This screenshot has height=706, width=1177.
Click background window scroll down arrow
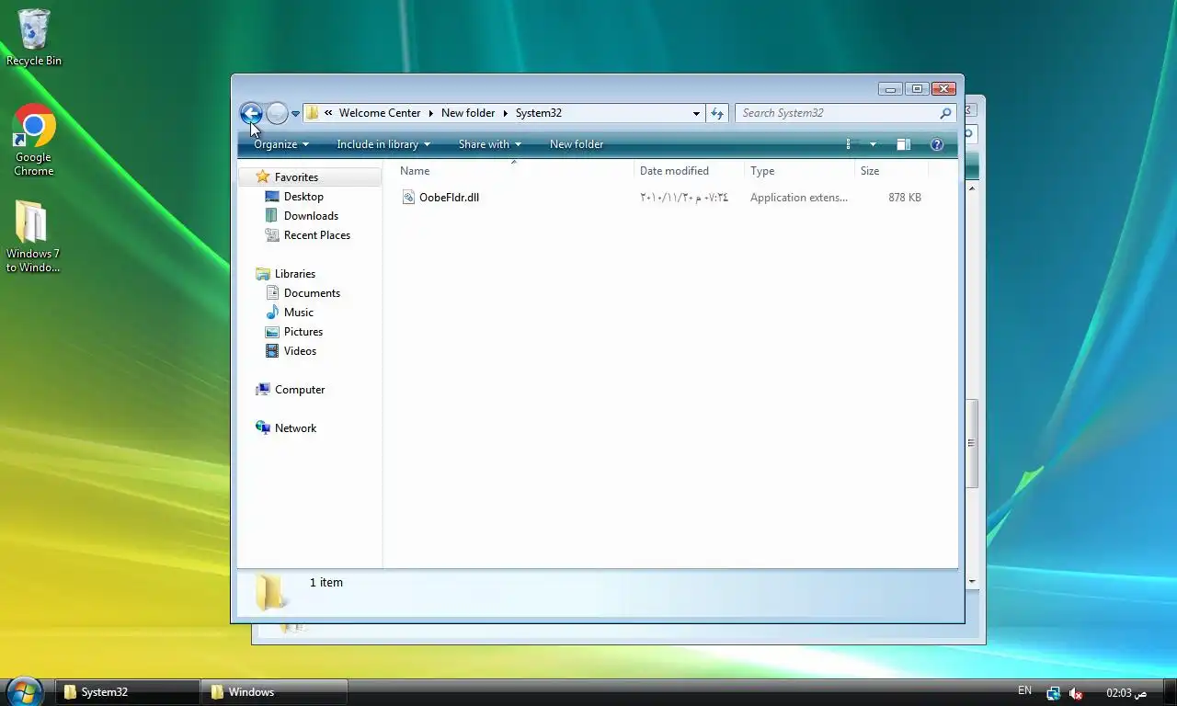click(x=972, y=582)
